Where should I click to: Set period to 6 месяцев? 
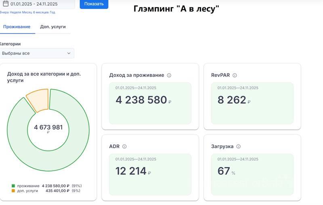point(40,13)
